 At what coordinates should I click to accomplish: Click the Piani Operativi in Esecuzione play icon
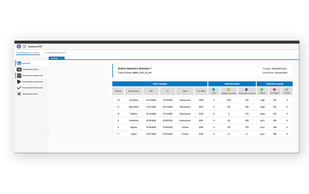(19, 81)
